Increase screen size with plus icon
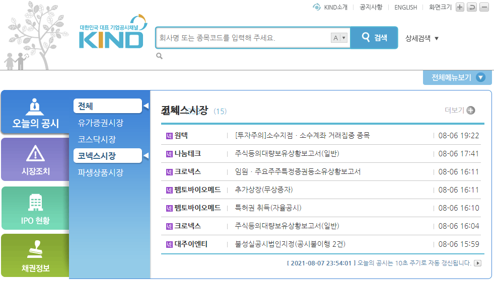 pos(460,7)
